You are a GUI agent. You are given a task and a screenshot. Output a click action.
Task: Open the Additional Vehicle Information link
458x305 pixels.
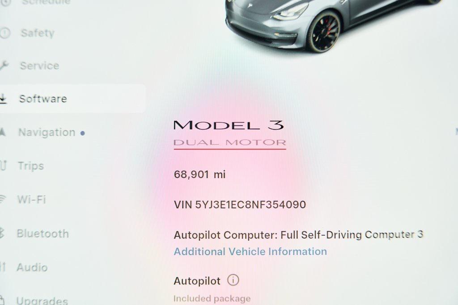coord(250,251)
